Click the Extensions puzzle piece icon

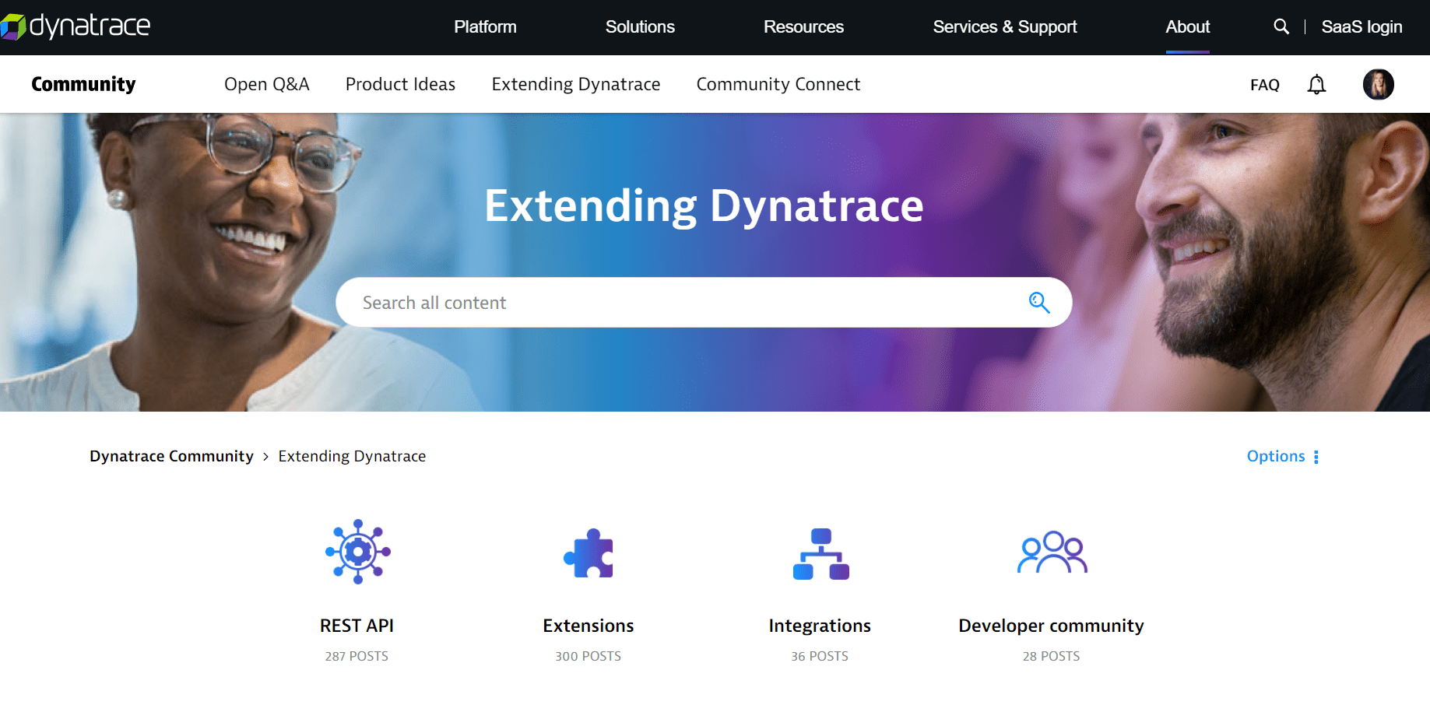589,553
